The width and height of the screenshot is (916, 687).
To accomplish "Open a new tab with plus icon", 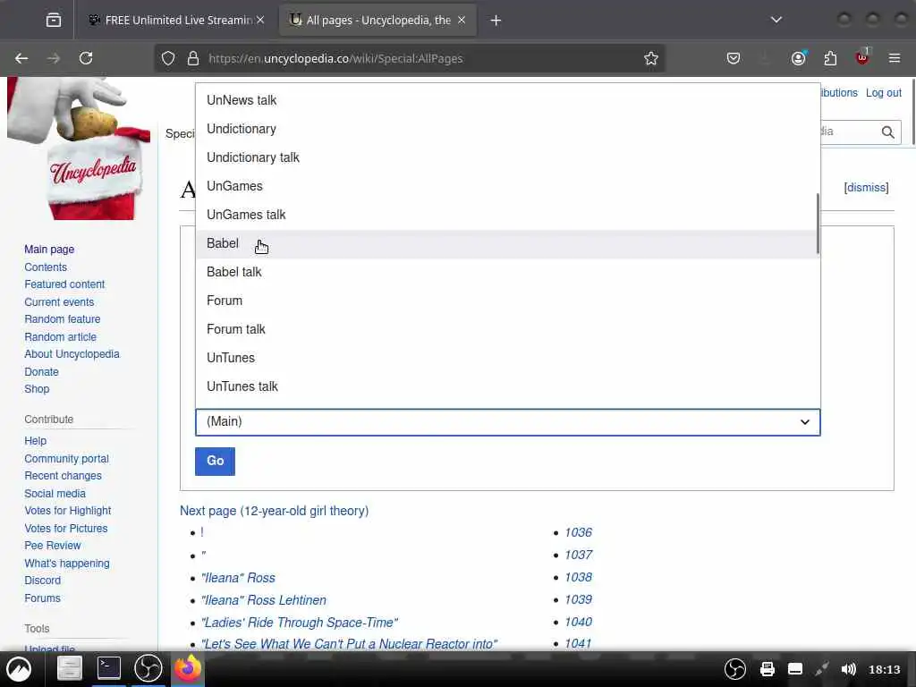I will [x=496, y=21].
